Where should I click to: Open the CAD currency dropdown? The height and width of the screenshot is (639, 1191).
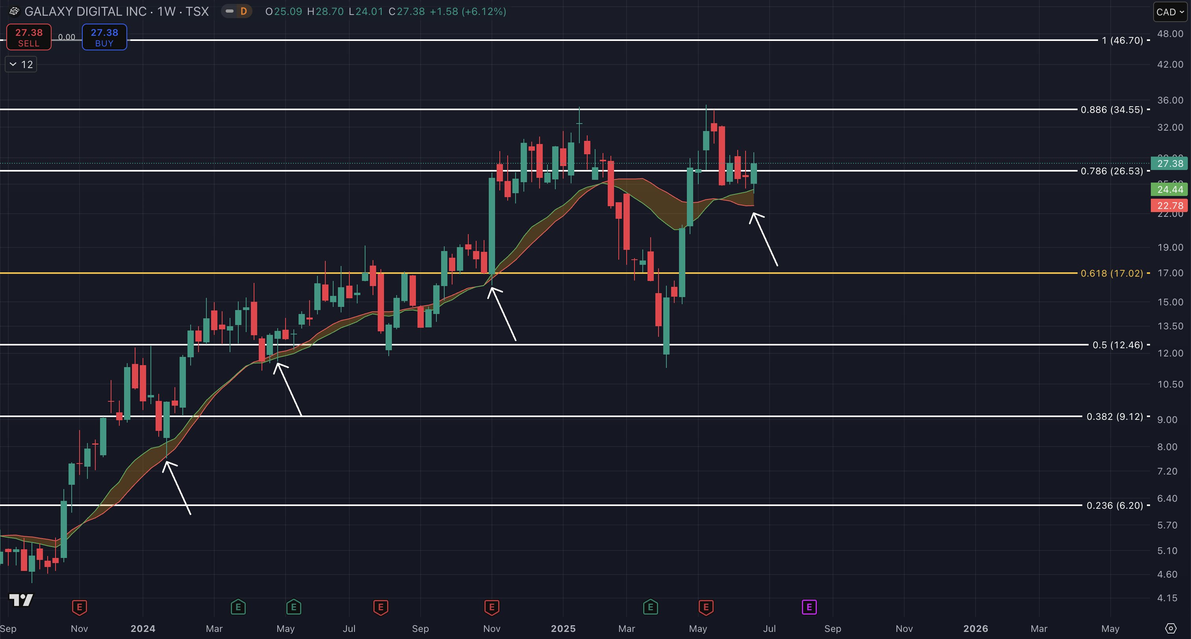click(1170, 12)
